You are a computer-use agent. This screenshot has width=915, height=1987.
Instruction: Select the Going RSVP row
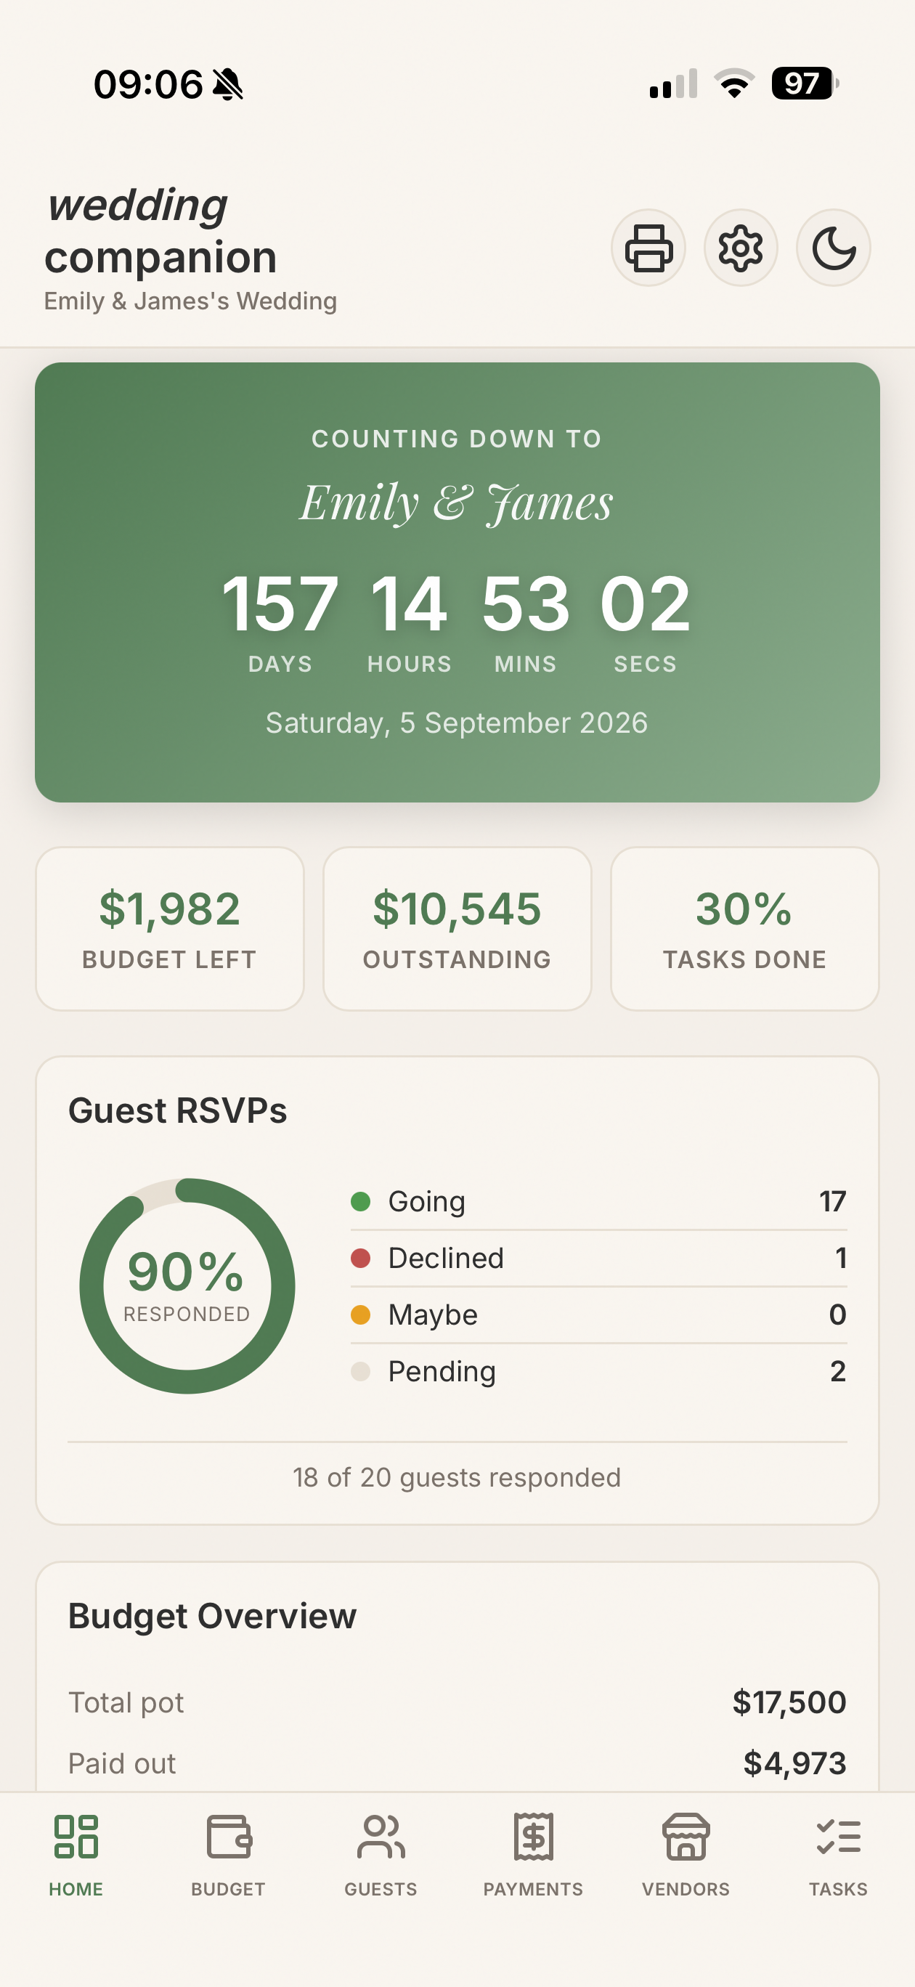pyautogui.click(x=598, y=1201)
